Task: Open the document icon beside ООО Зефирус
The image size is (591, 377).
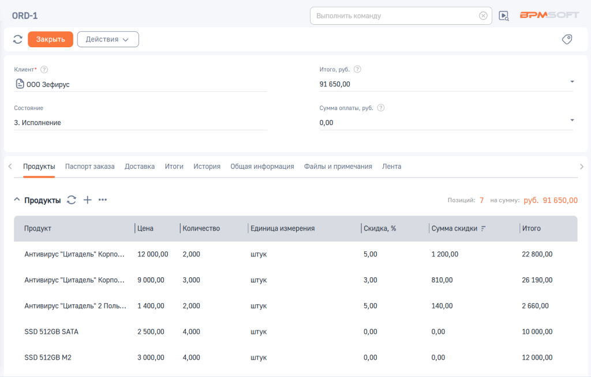Action: pyautogui.click(x=20, y=84)
